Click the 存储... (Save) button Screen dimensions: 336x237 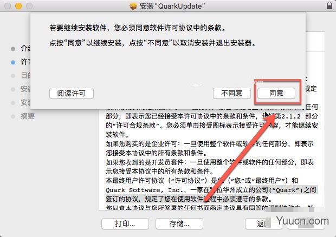click(179, 223)
